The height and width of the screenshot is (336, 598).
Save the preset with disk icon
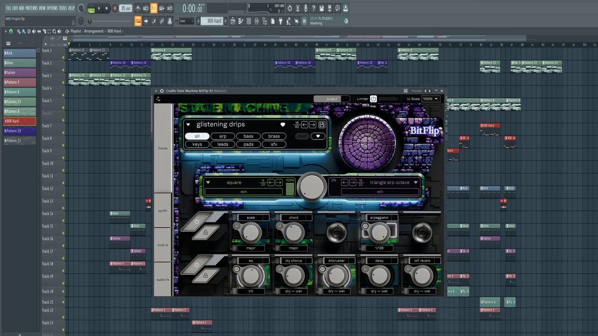click(x=322, y=125)
